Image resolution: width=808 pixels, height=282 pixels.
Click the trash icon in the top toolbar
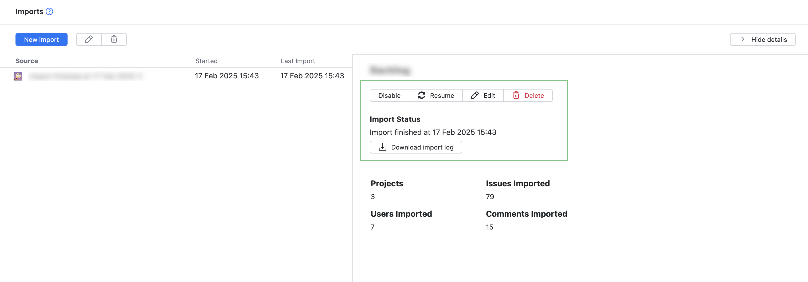click(114, 39)
